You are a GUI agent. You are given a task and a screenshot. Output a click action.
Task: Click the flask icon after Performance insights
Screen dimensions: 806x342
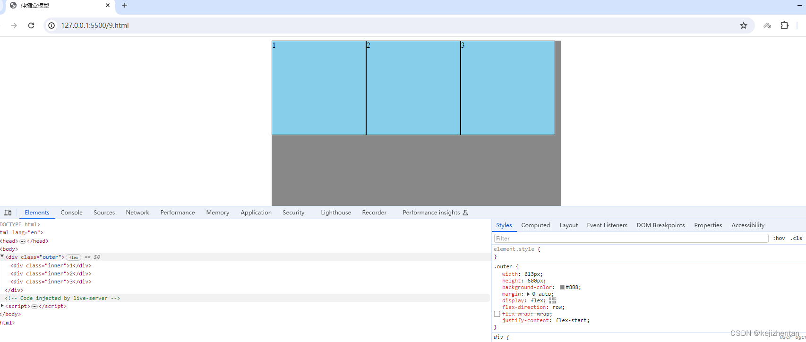[x=465, y=213]
